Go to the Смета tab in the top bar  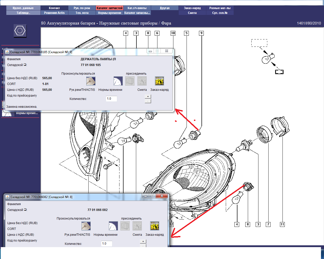[x=192, y=13]
